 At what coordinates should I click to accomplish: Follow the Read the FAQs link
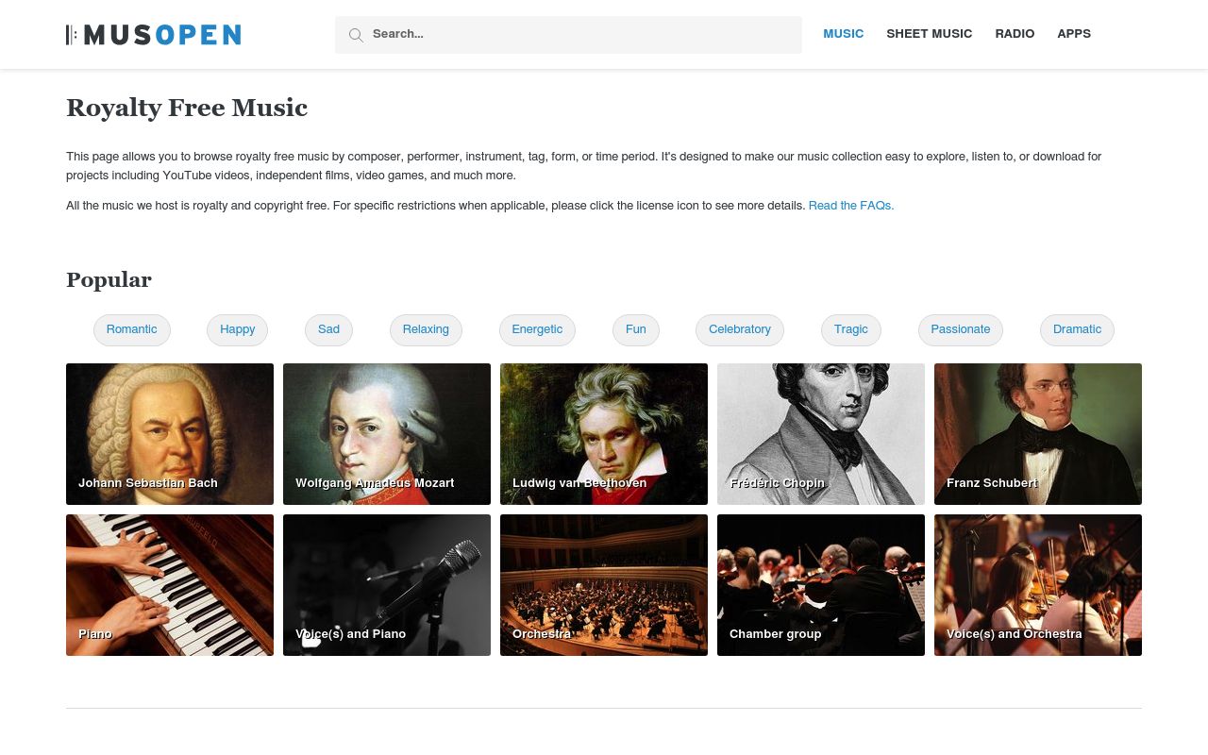(x=851, y=206)
